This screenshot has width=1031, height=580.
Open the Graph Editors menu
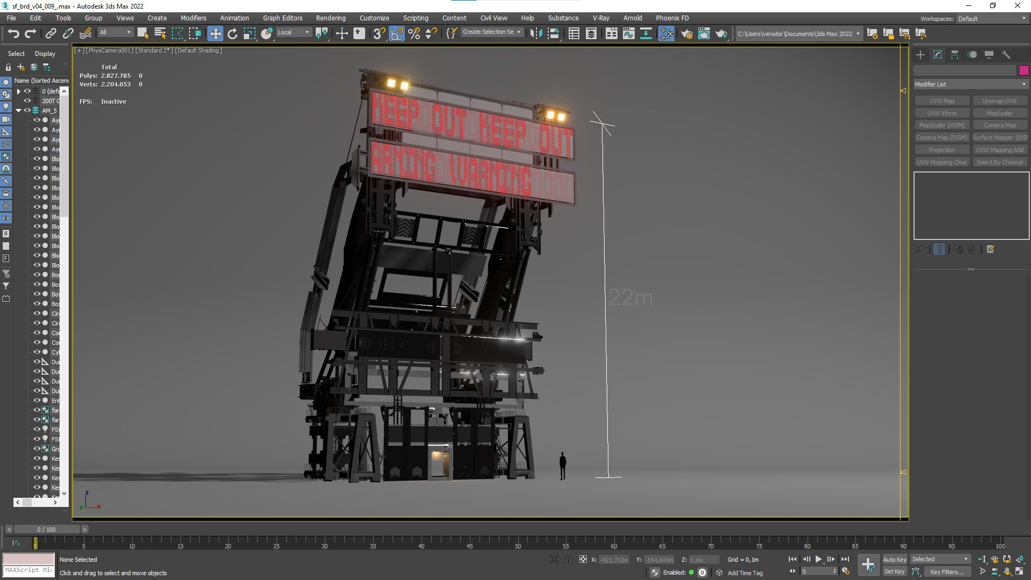[282, 18]
